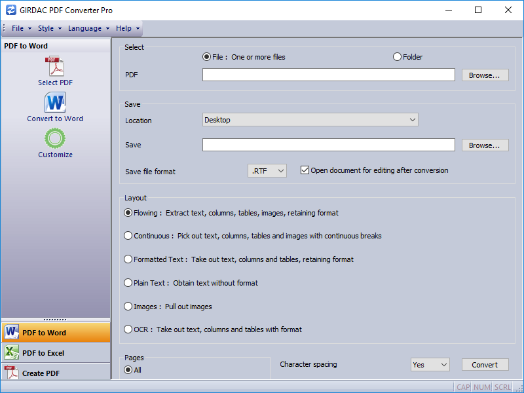
Task: Open the Customize gear icon
Action: [x=55, y=138]
